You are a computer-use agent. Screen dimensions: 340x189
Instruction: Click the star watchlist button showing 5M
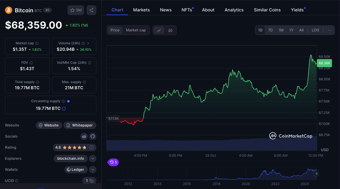[x=76, y=10]
